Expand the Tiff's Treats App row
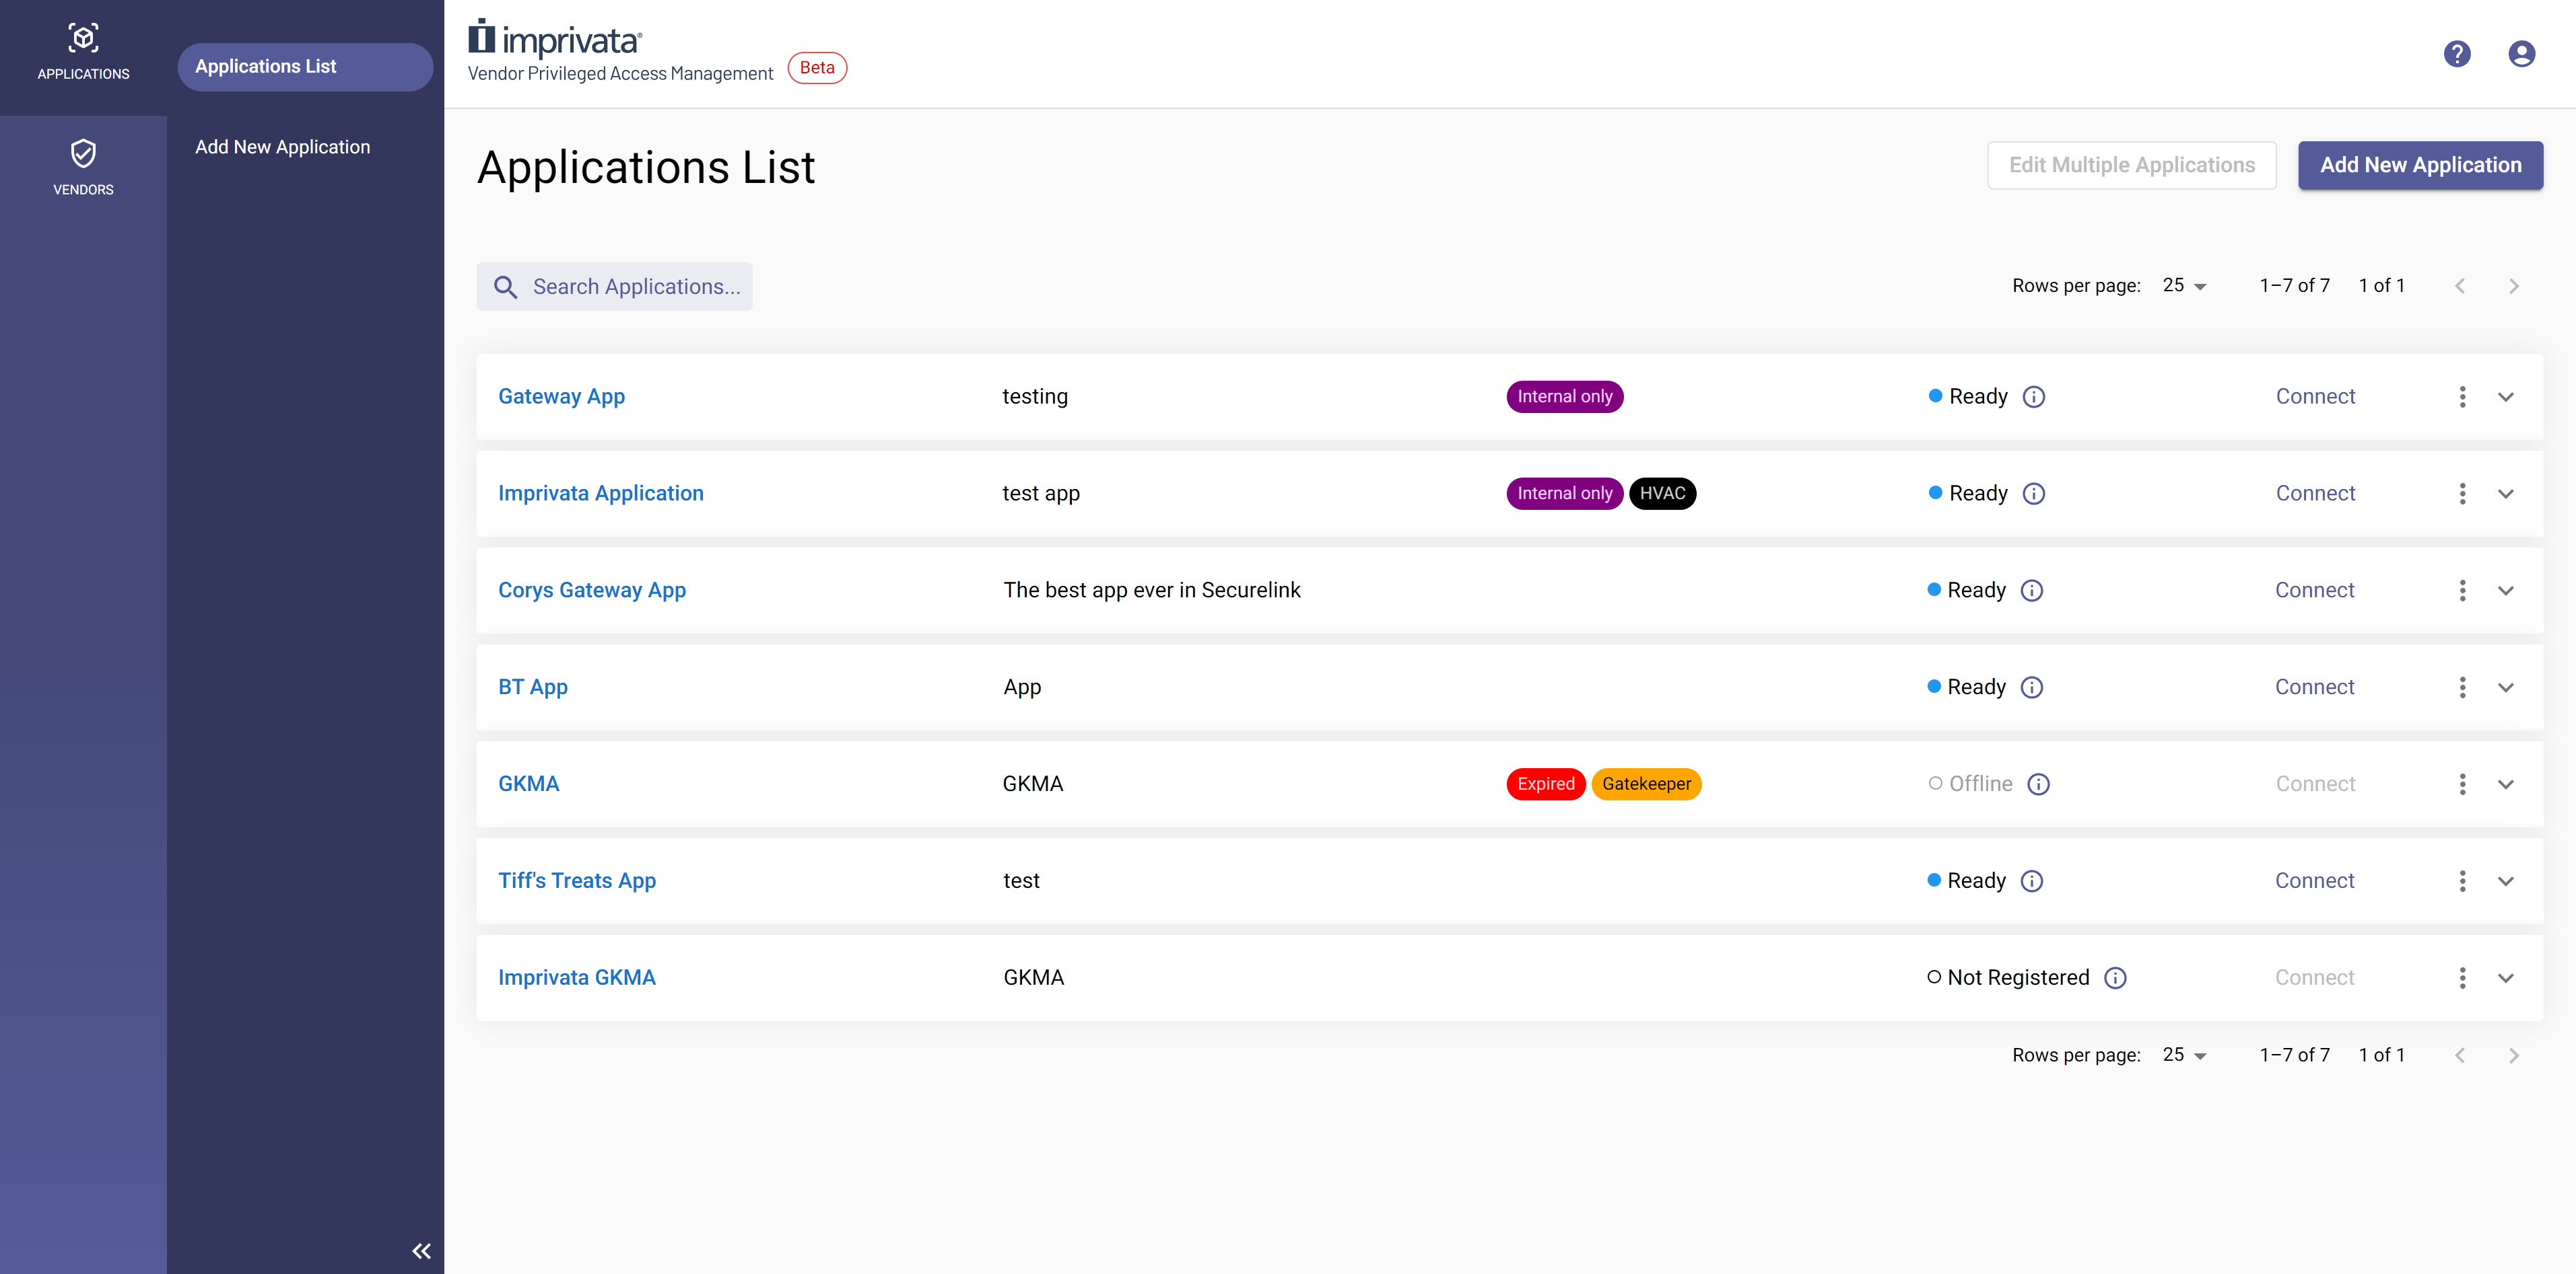Image resolution: width=2576 pixels, height=1274 pixels. coord(2506,881)
